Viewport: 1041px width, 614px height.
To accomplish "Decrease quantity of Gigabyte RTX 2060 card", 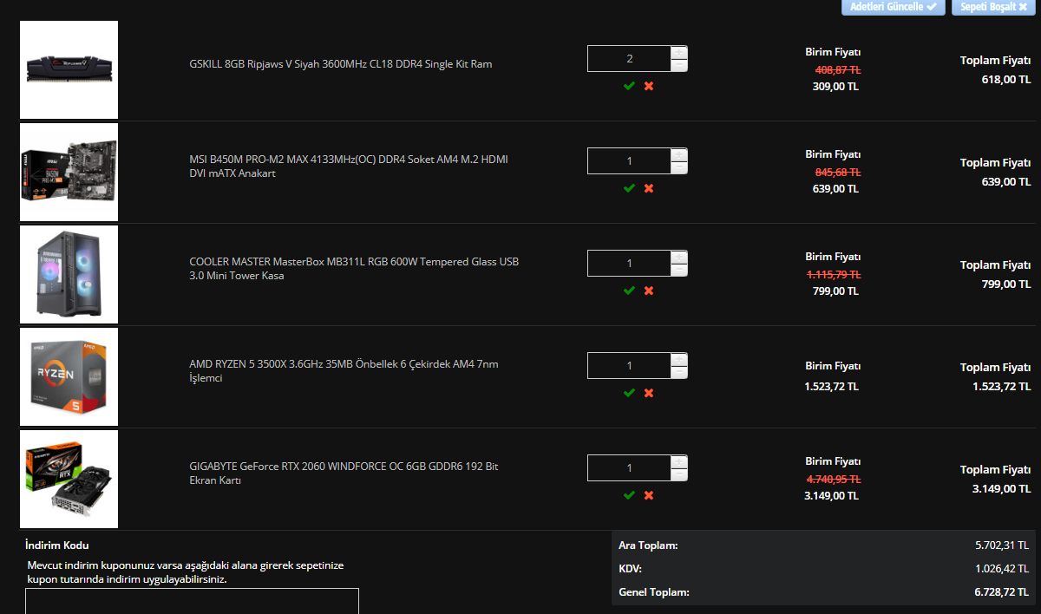I will point(679,474).
